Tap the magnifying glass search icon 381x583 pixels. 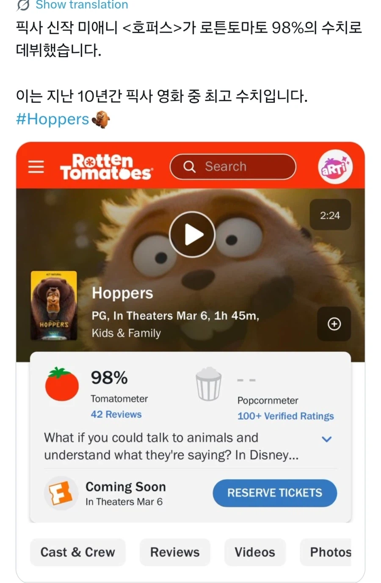[x=189, y=167]
